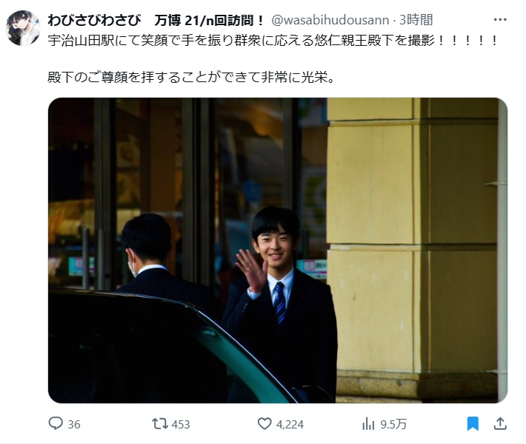Click the 453 reposts count
This screenshot has height=444, width=526.
[181, 425]
